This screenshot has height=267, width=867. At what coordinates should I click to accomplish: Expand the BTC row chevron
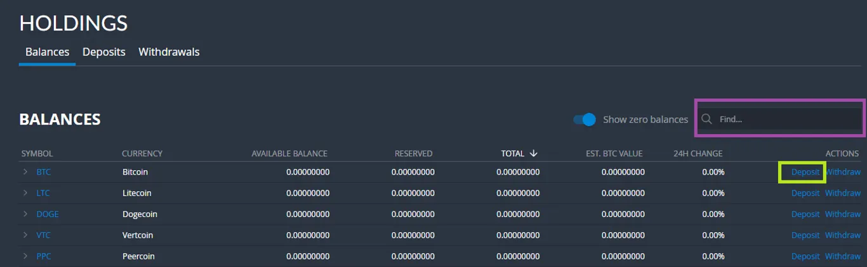[25, 171]
